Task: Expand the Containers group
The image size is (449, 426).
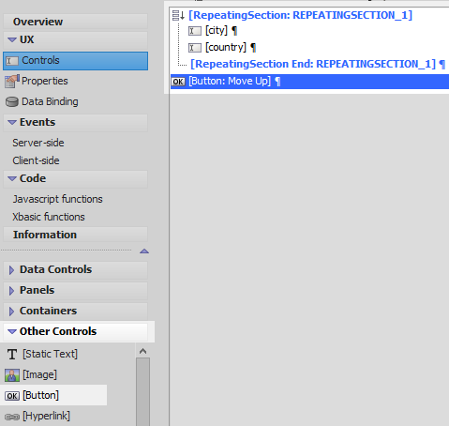Action: click(x=11, y=312)
